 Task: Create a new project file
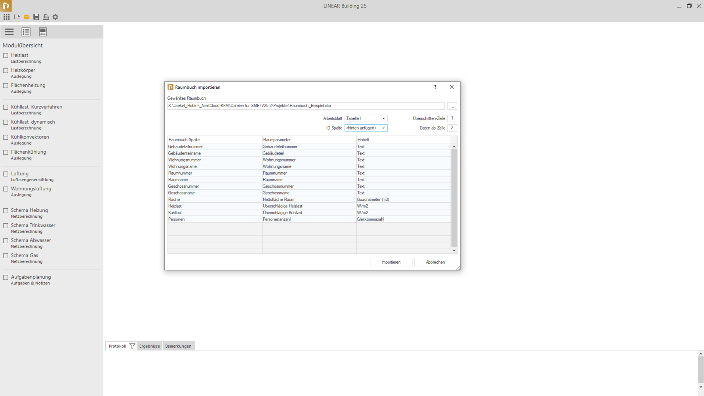(x=17, y=17)
